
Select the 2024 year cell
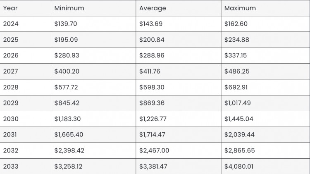[x=25, y=24]
